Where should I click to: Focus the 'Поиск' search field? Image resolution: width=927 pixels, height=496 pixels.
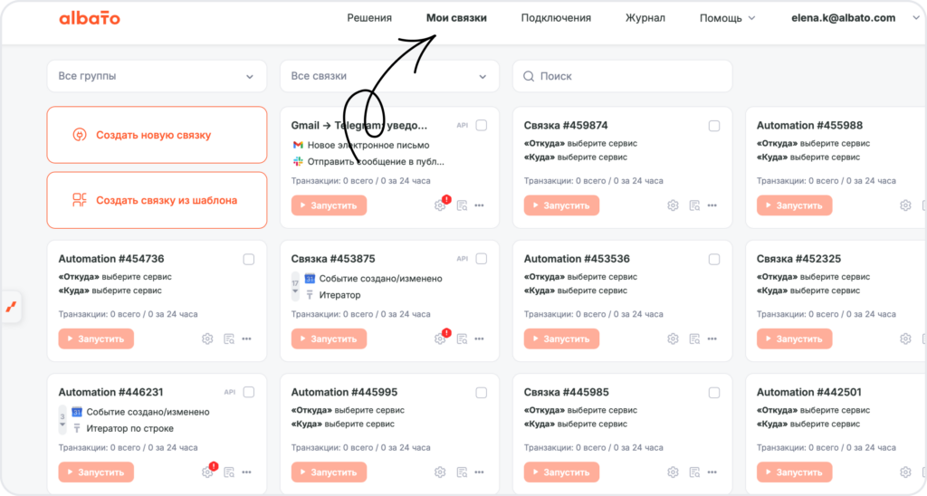(x=623, y=76)
